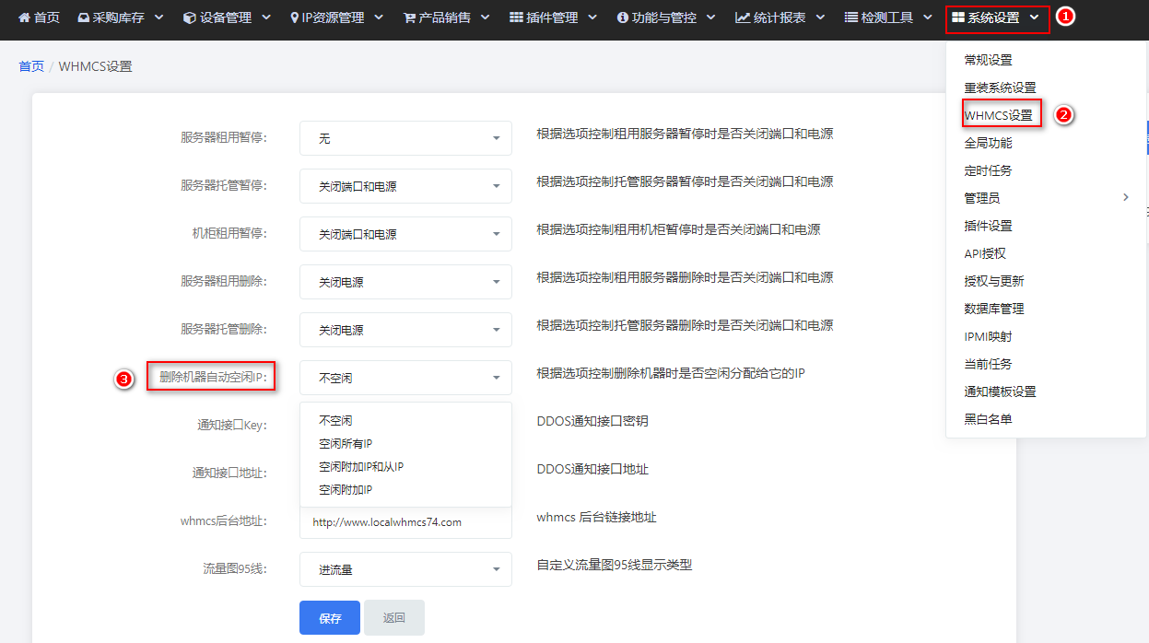This screenshot has width=1149, height=643.
Task: Click the whmcs后台地址 input field
Action: coord(405,521)
